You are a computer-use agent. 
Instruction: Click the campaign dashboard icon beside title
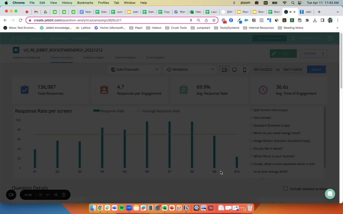(16, 50)
